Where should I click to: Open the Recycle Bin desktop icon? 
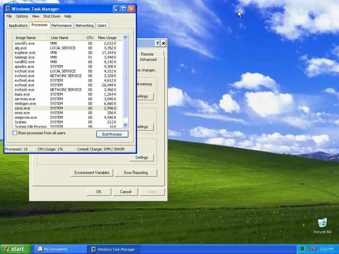pyautogui.click(x=322, y=226)
